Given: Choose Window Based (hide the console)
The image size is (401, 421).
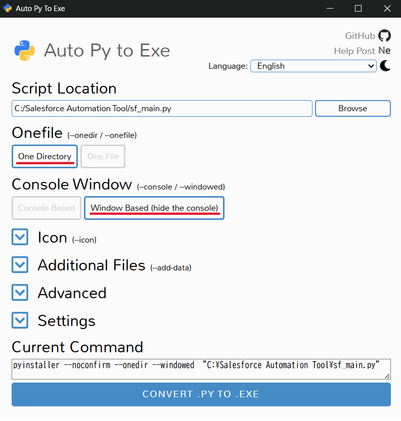Looking at the screenshot, I should 154,208.
